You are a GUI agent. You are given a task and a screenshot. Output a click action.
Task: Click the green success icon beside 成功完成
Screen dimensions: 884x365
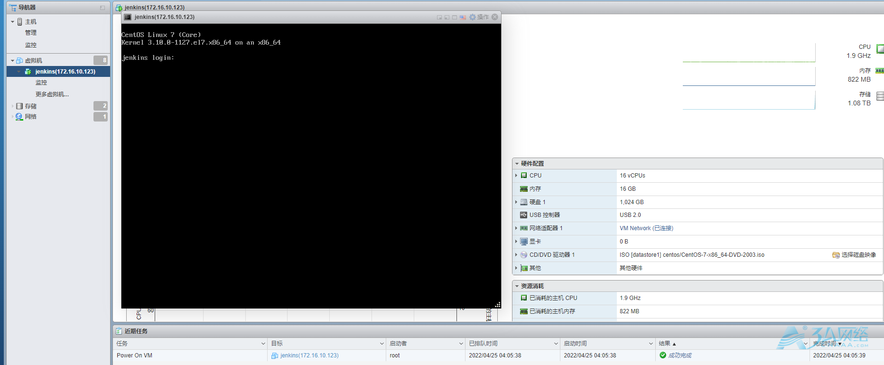click(663, 356)
